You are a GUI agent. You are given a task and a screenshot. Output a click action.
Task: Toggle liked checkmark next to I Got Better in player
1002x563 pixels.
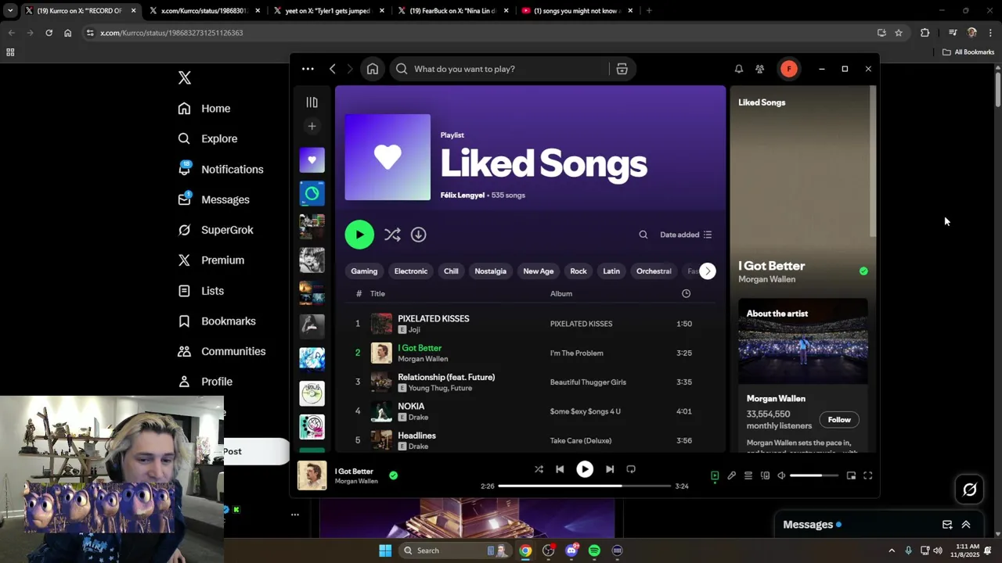[393, 475]
